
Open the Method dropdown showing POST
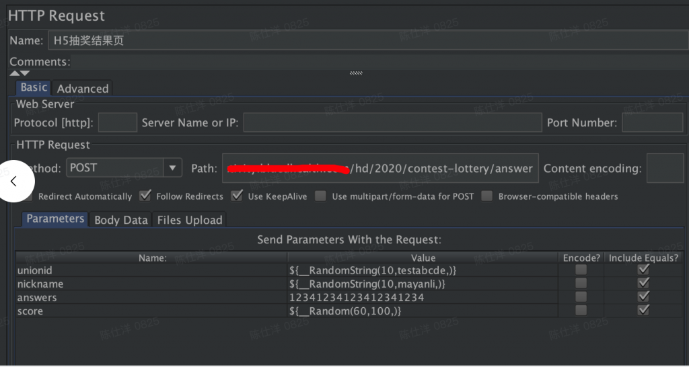(172, 168)
